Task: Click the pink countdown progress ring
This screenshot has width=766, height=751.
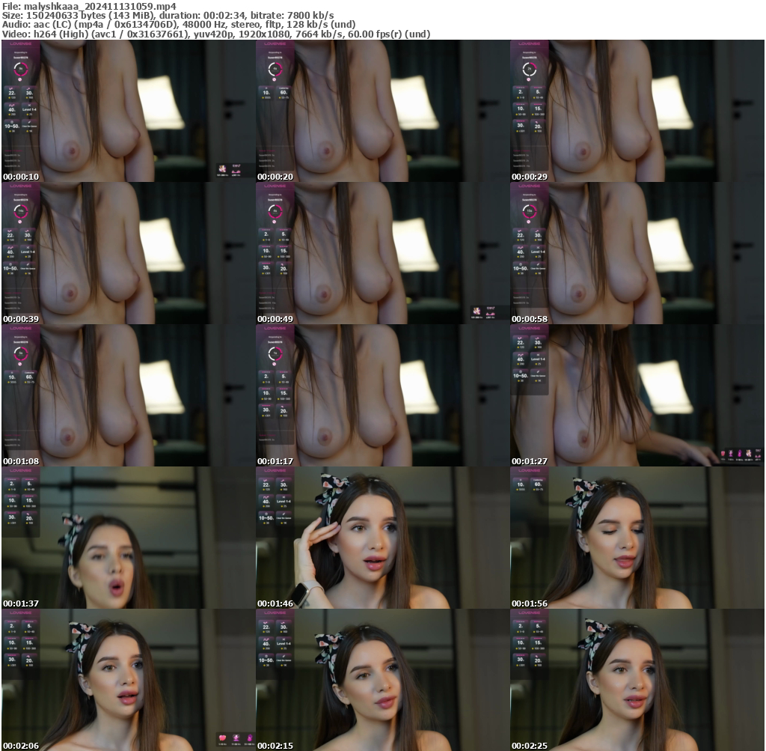Action: pos(21,69)
